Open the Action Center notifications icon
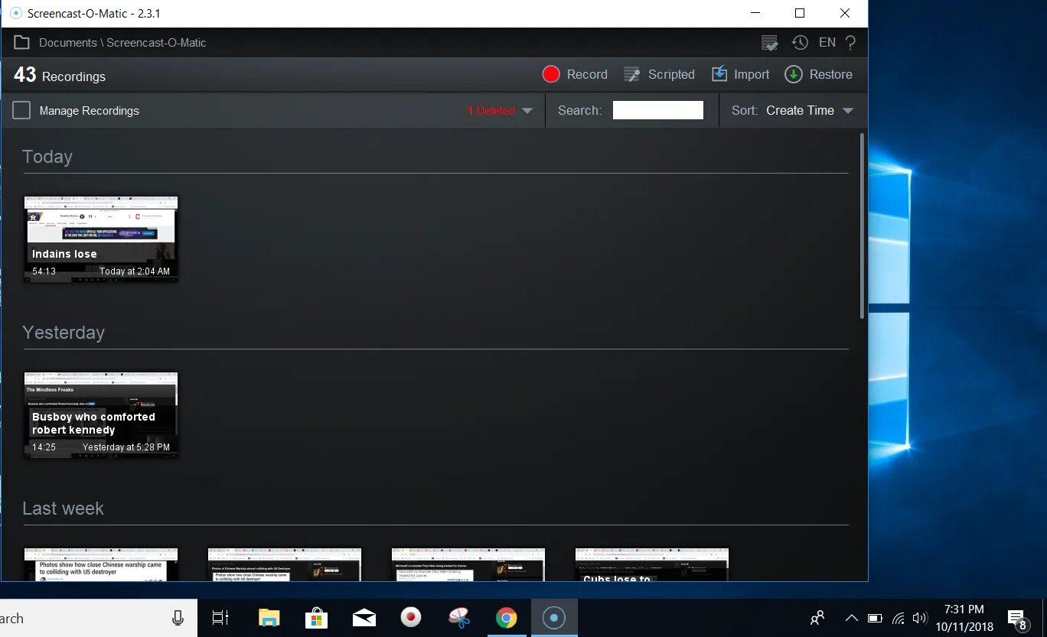The width and height of the screenshot is (1047, 637). 1018,618
